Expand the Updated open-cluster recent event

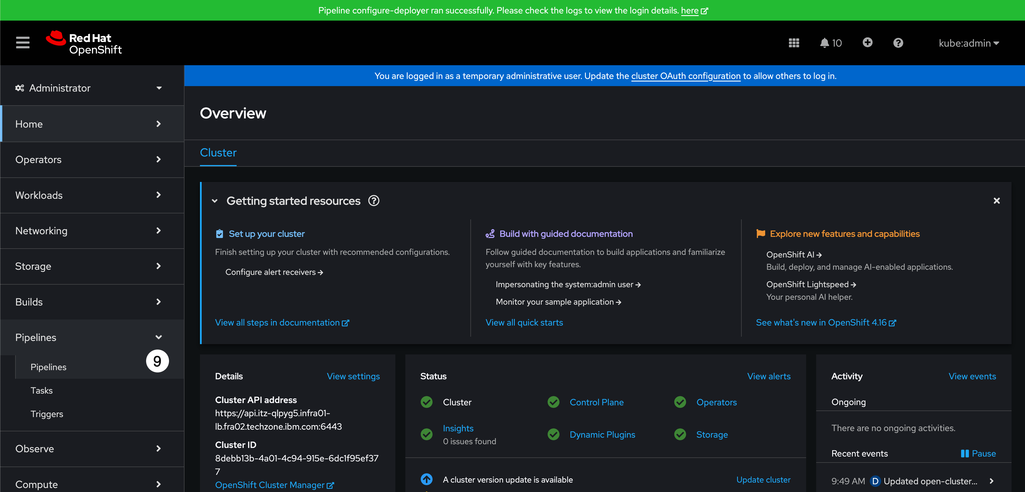click(991, 481)
